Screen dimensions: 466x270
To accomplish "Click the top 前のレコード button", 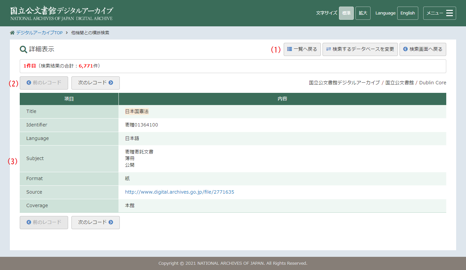I will tap(44, 83).
